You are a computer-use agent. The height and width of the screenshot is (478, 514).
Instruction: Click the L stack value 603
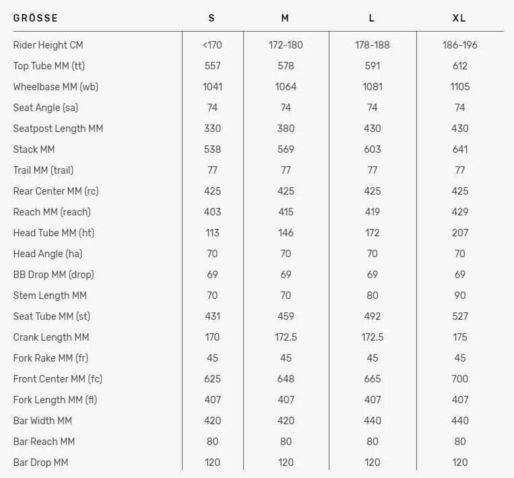(372, 149)
